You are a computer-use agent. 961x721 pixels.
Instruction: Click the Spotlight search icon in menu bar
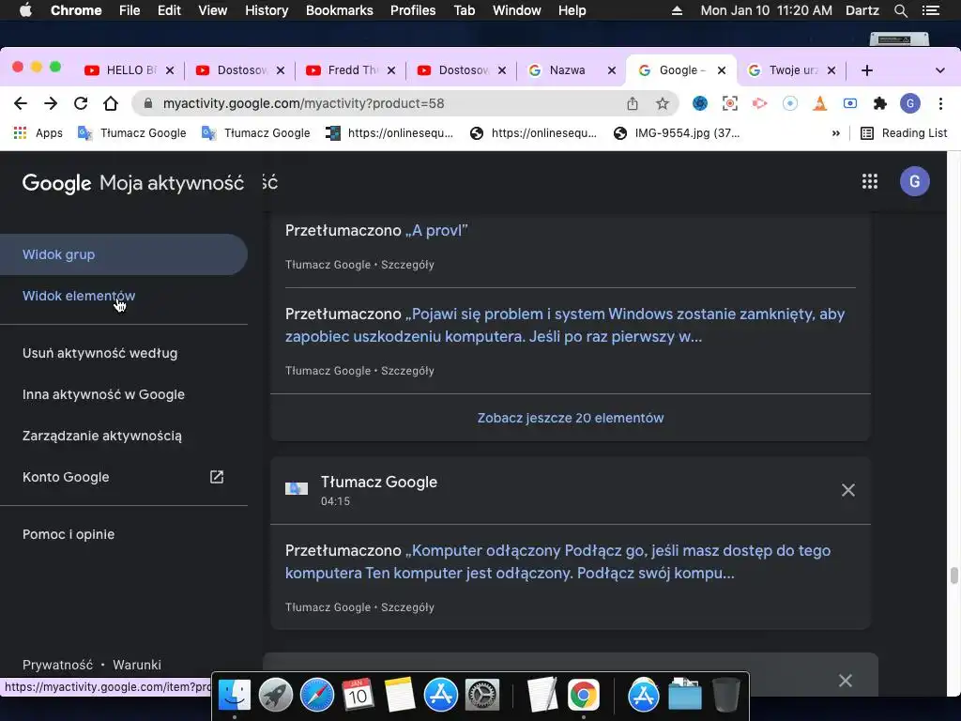click(900, 10)
